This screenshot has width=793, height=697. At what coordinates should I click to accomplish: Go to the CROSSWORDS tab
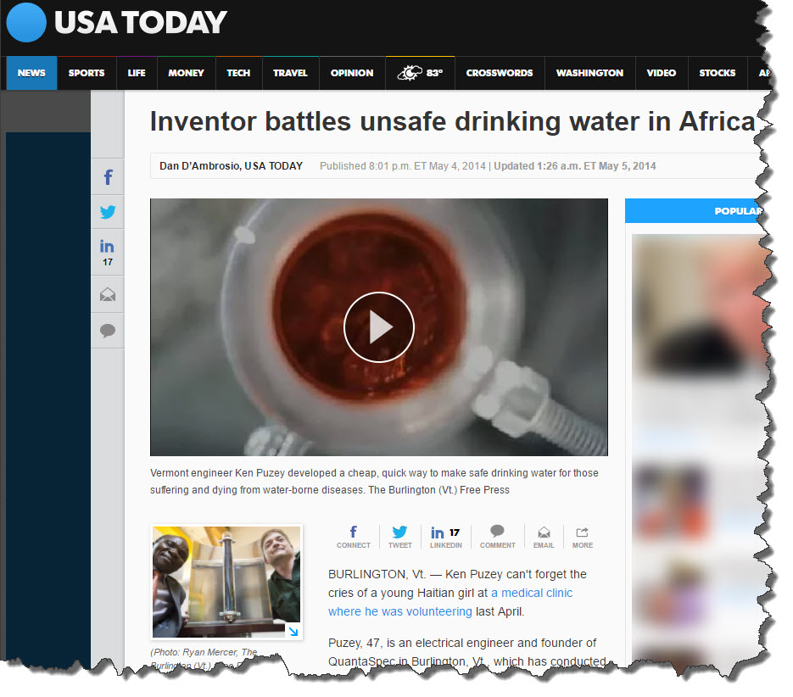click(500, 73)
